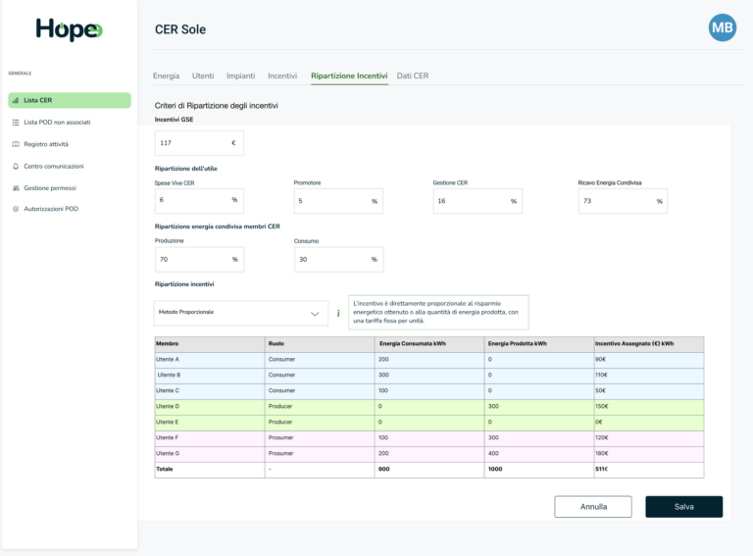Open the Dati CER tab
Screen dimensions: 753x556
tap(412, 76)
